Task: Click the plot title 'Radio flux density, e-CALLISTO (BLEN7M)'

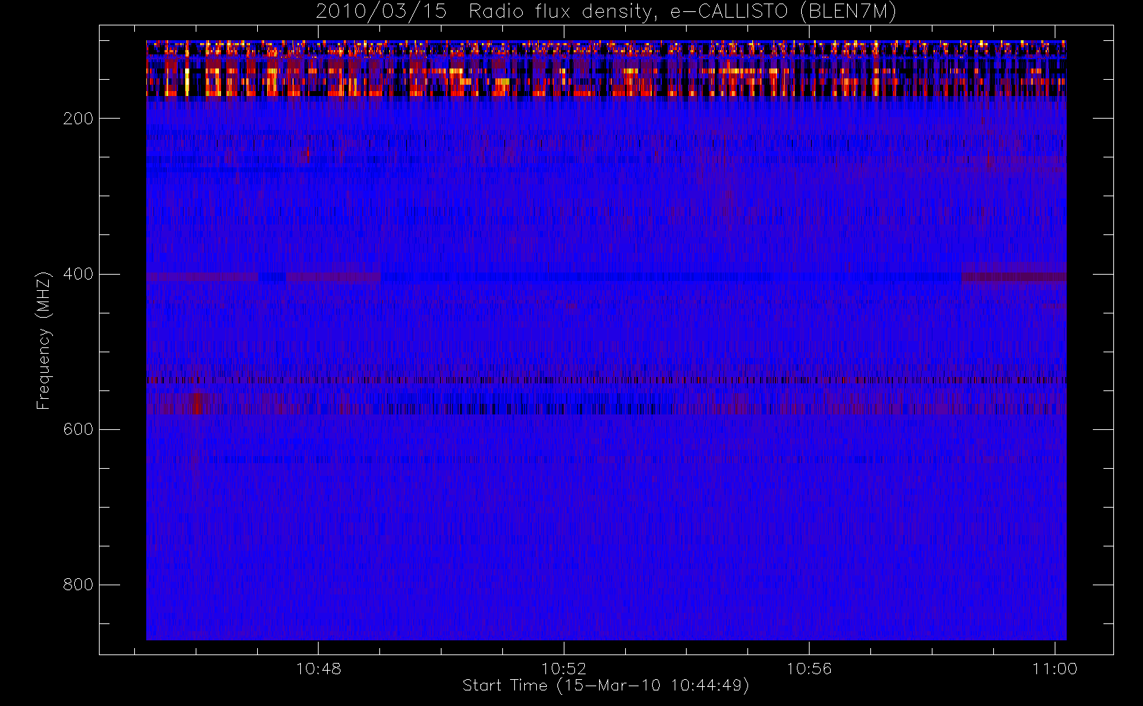Action: [682, 12]
